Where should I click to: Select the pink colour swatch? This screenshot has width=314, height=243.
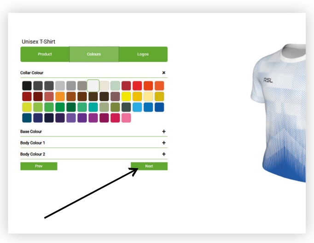click(126, 118)
